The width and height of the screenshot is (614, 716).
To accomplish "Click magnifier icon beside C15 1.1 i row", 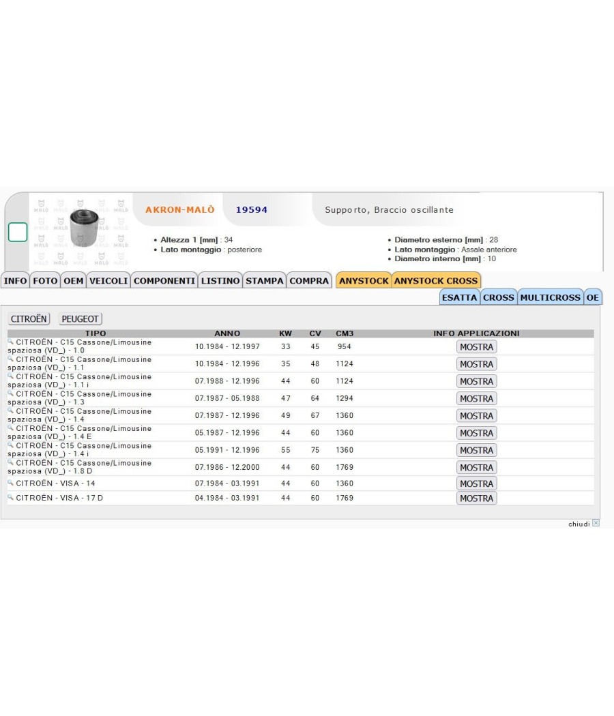I will click(x=10, y=376).
